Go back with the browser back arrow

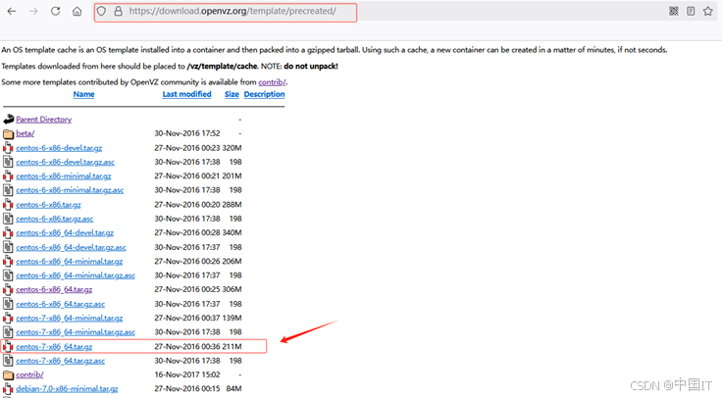point(12,12)
